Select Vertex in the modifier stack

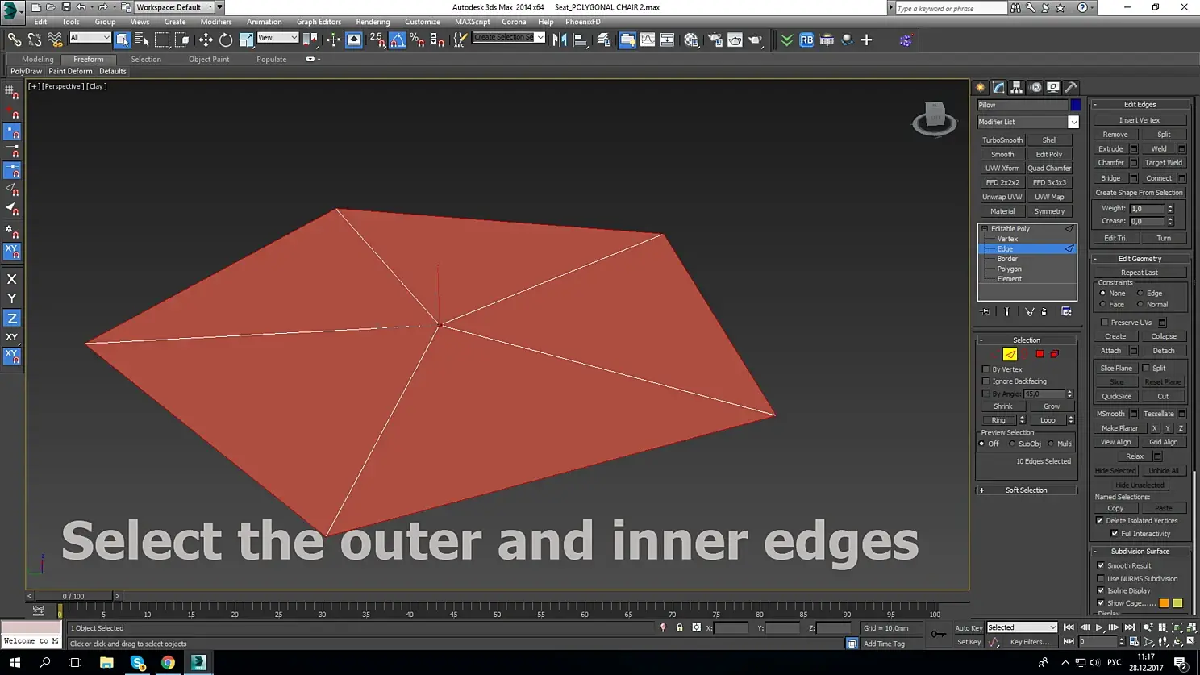coord(1007,239)
